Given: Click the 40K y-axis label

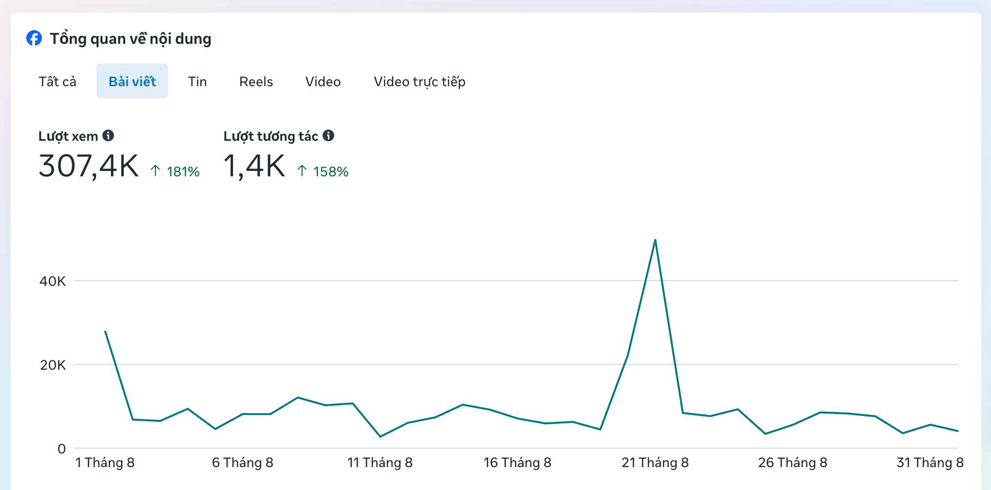Looking at the screenshot, I should (53, 281).
